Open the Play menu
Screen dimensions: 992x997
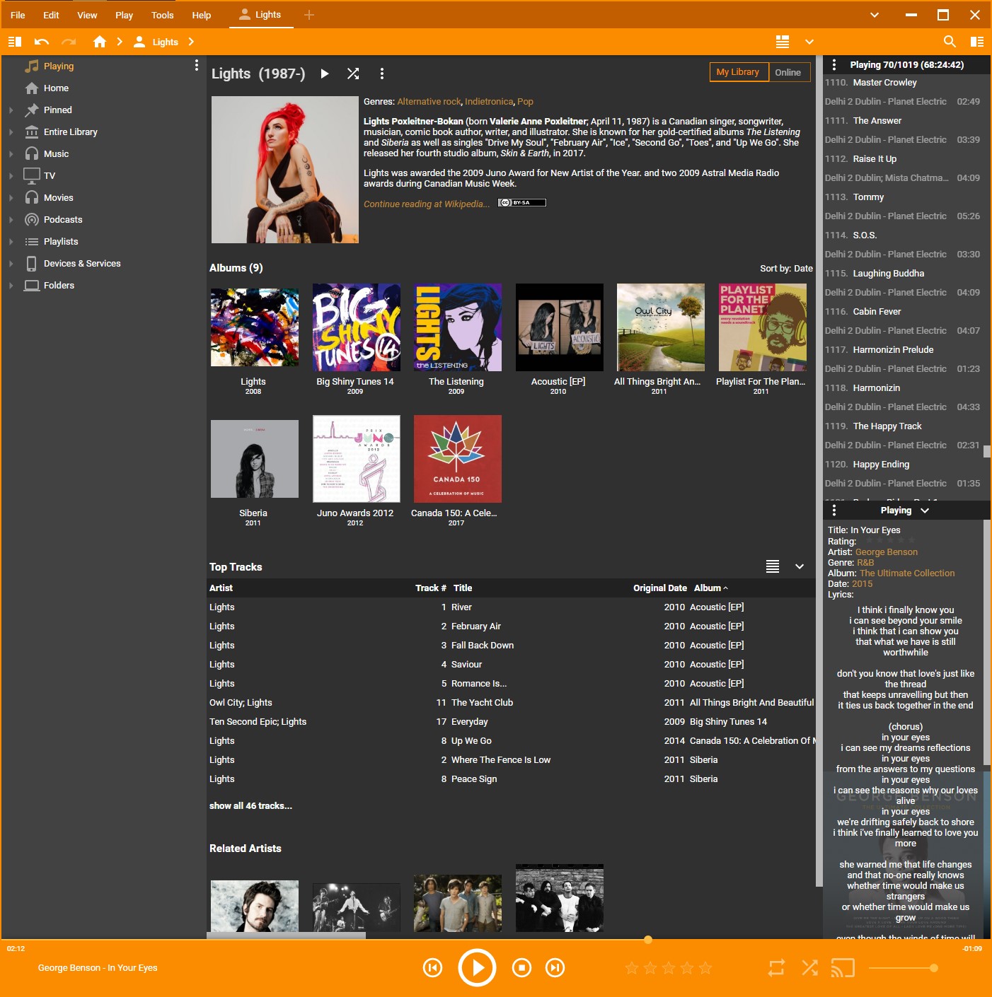tap(124, 15)
